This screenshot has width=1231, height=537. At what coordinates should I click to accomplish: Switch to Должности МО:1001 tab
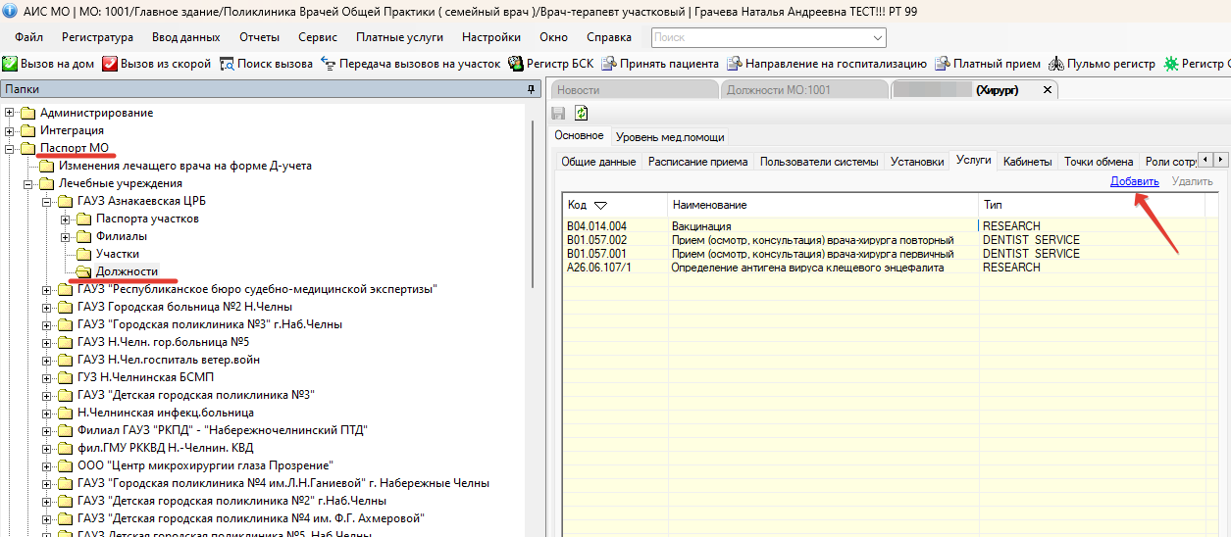click(803, 90)
